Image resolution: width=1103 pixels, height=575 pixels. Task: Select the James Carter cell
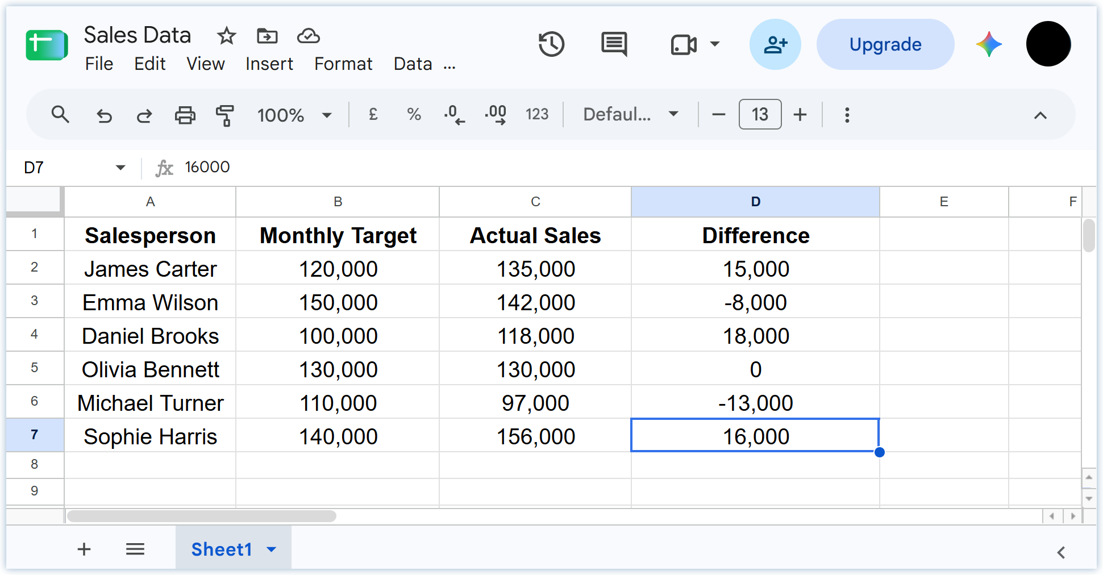click(150, 268)
